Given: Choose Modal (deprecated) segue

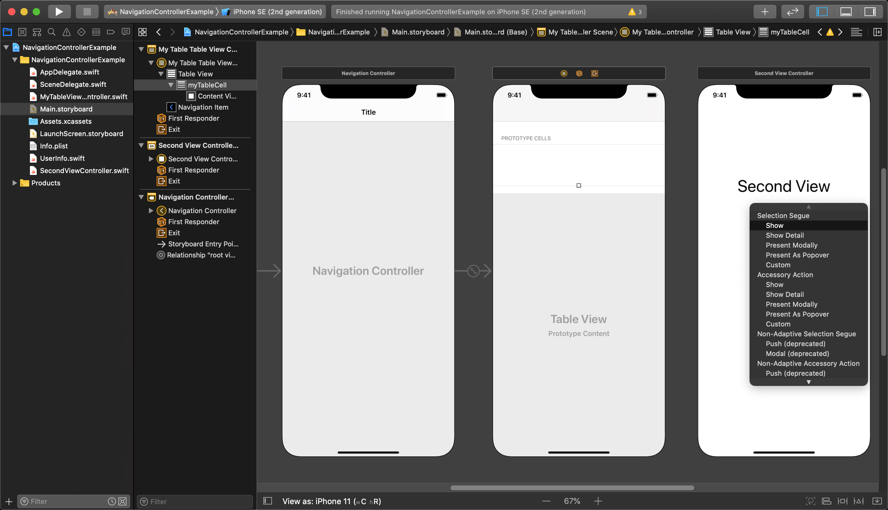Looking at the screenshot, I should click(808, 354).
